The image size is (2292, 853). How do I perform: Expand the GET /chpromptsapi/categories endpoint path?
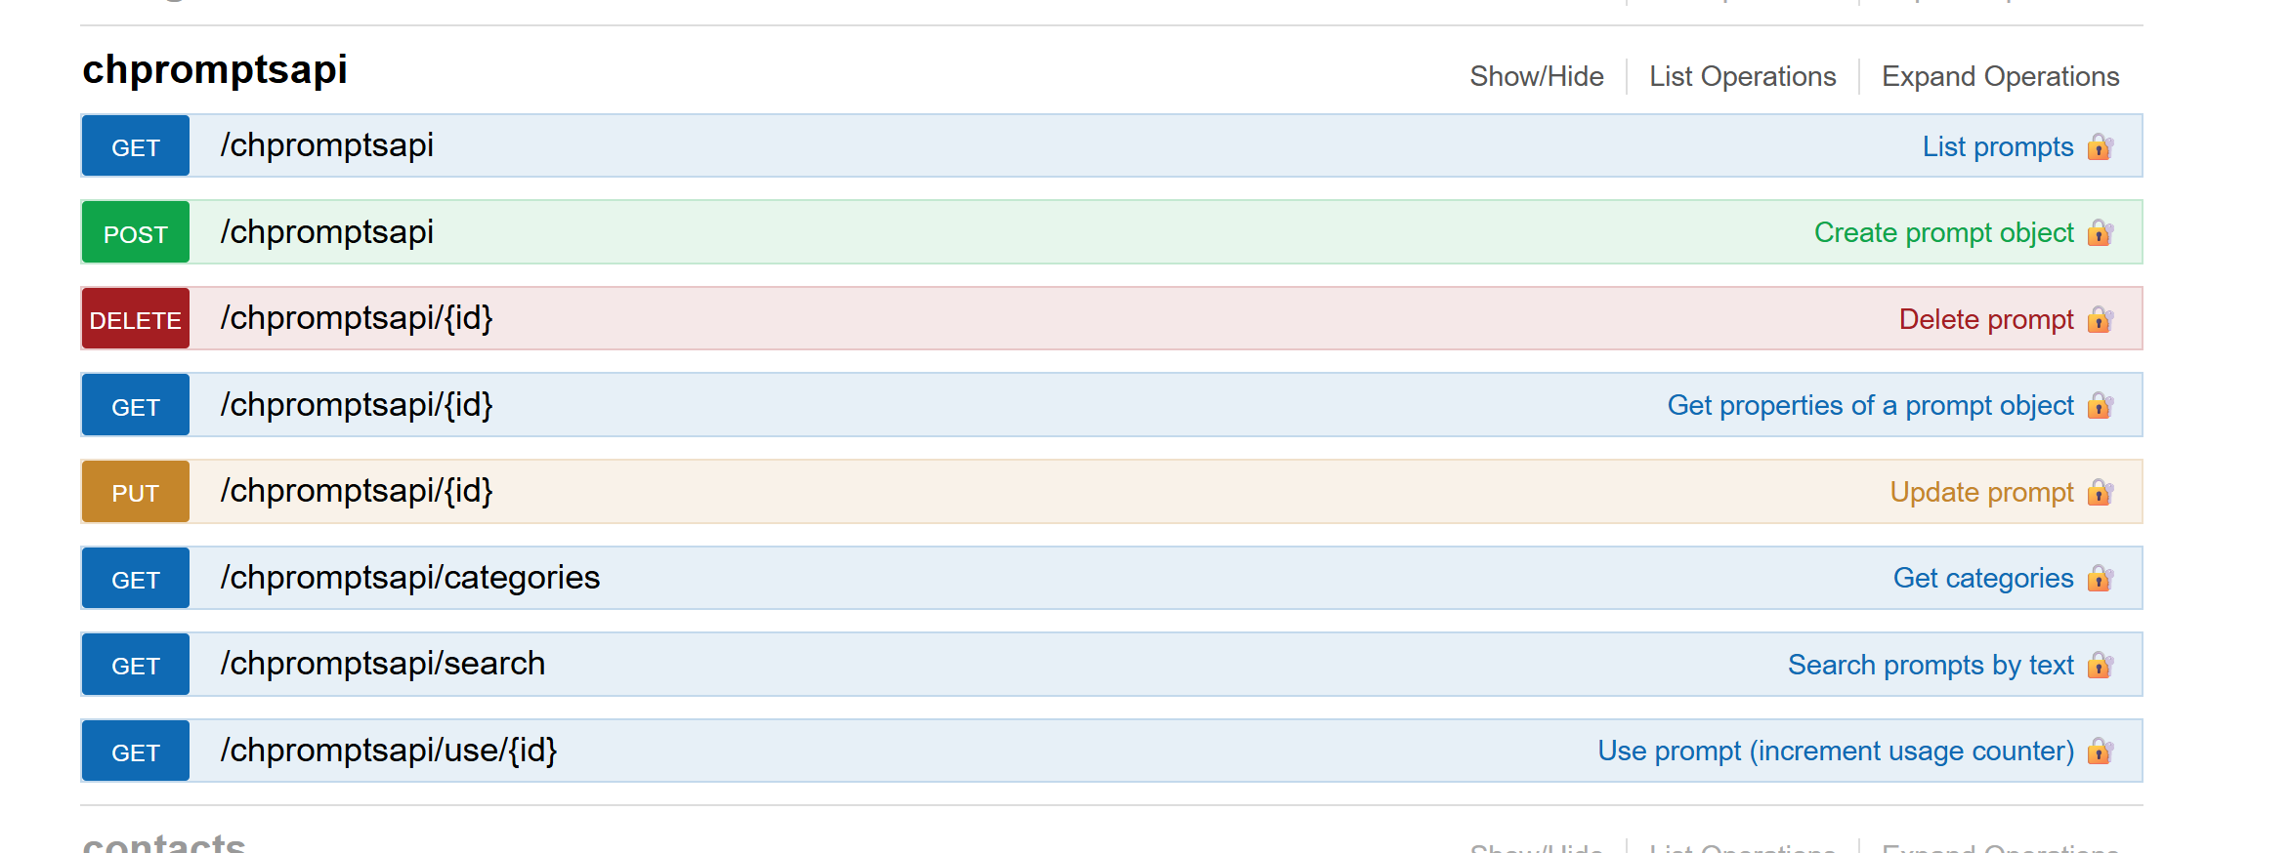tap(409, 578)
